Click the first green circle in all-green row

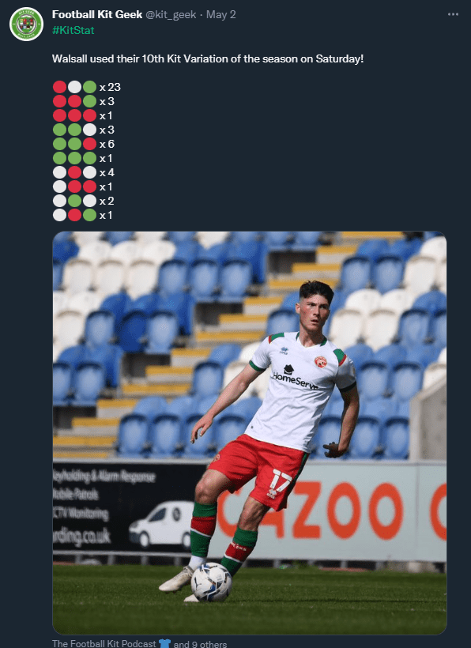pyautogui.click(x=59, y=158)
